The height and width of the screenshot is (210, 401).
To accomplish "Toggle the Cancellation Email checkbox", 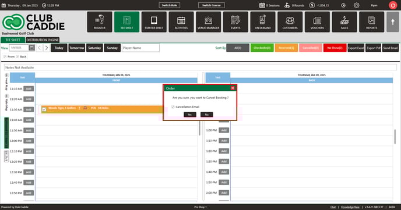I will tap(173, 107).
